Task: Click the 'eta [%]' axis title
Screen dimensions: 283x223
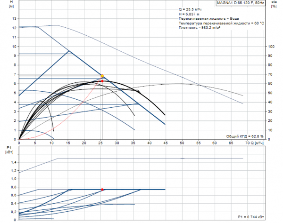Action: [x=274, y=4]
